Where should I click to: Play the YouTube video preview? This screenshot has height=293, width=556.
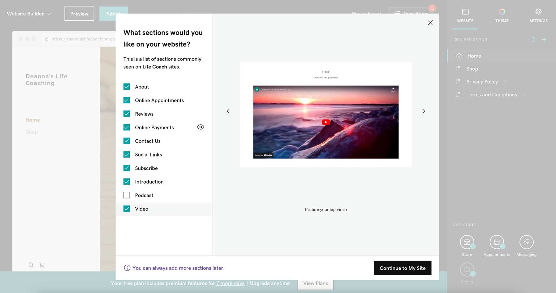(x=326, y=122)
